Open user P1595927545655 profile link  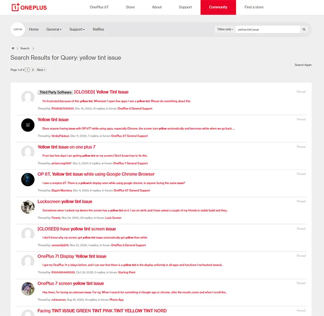point(63,108)
